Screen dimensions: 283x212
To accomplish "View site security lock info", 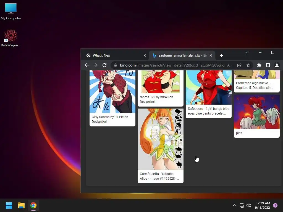I will point(116,65).
